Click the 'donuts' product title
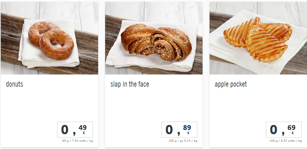This screenshot has width=307, height=149. (15, 84)
